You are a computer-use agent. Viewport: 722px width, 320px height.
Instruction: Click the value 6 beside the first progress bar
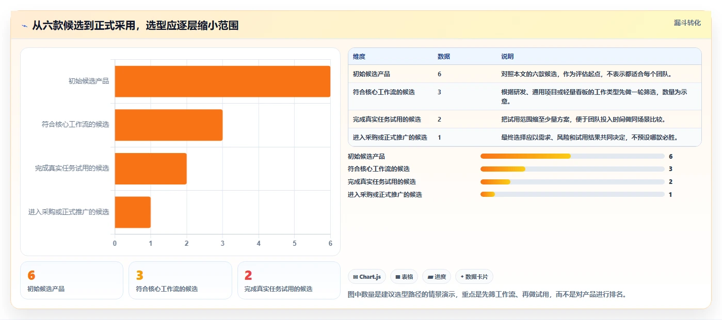(670, 156)
